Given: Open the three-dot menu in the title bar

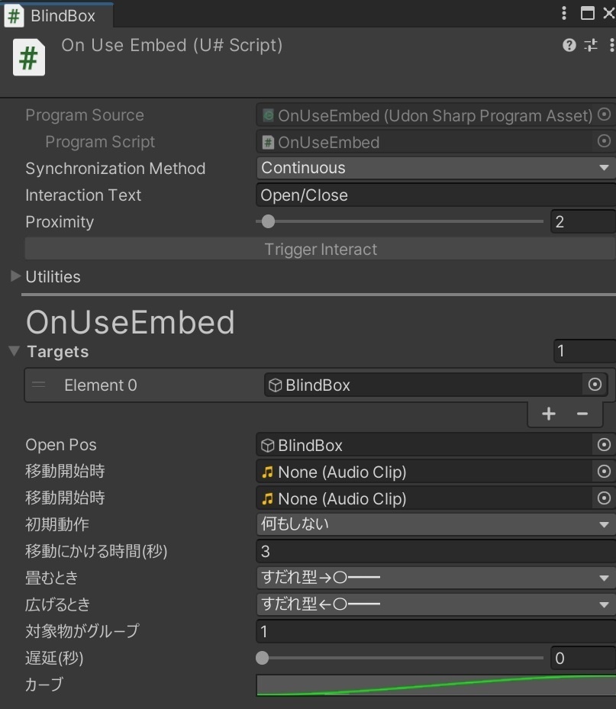Looking at the screenshot, I should point(563,14).
